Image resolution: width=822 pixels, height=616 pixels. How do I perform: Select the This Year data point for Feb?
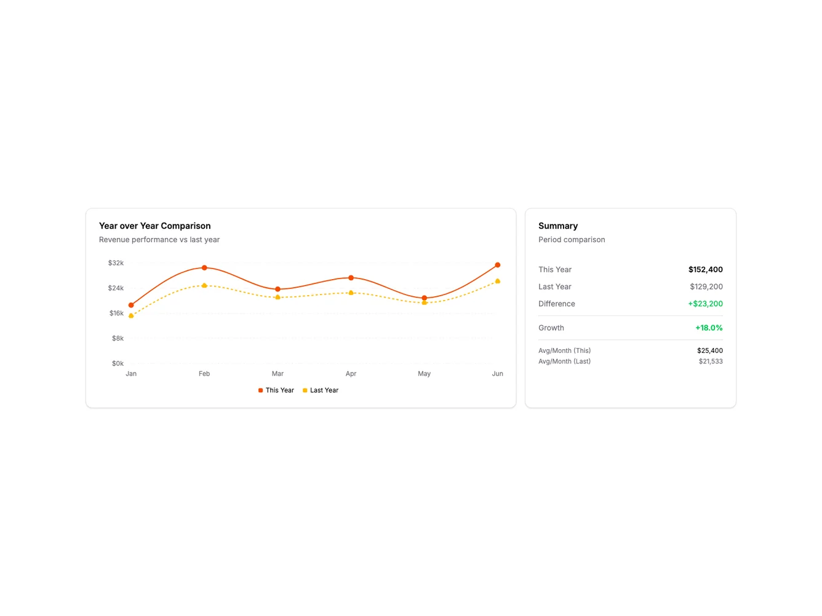pos(204,268)
